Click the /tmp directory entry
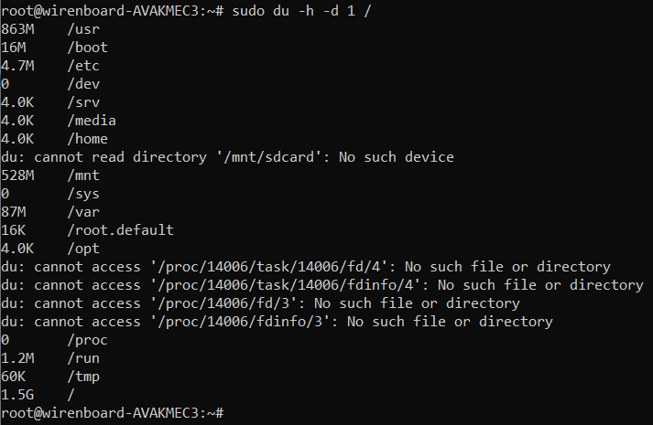This screenshot has height=425, width=653. 83,377
